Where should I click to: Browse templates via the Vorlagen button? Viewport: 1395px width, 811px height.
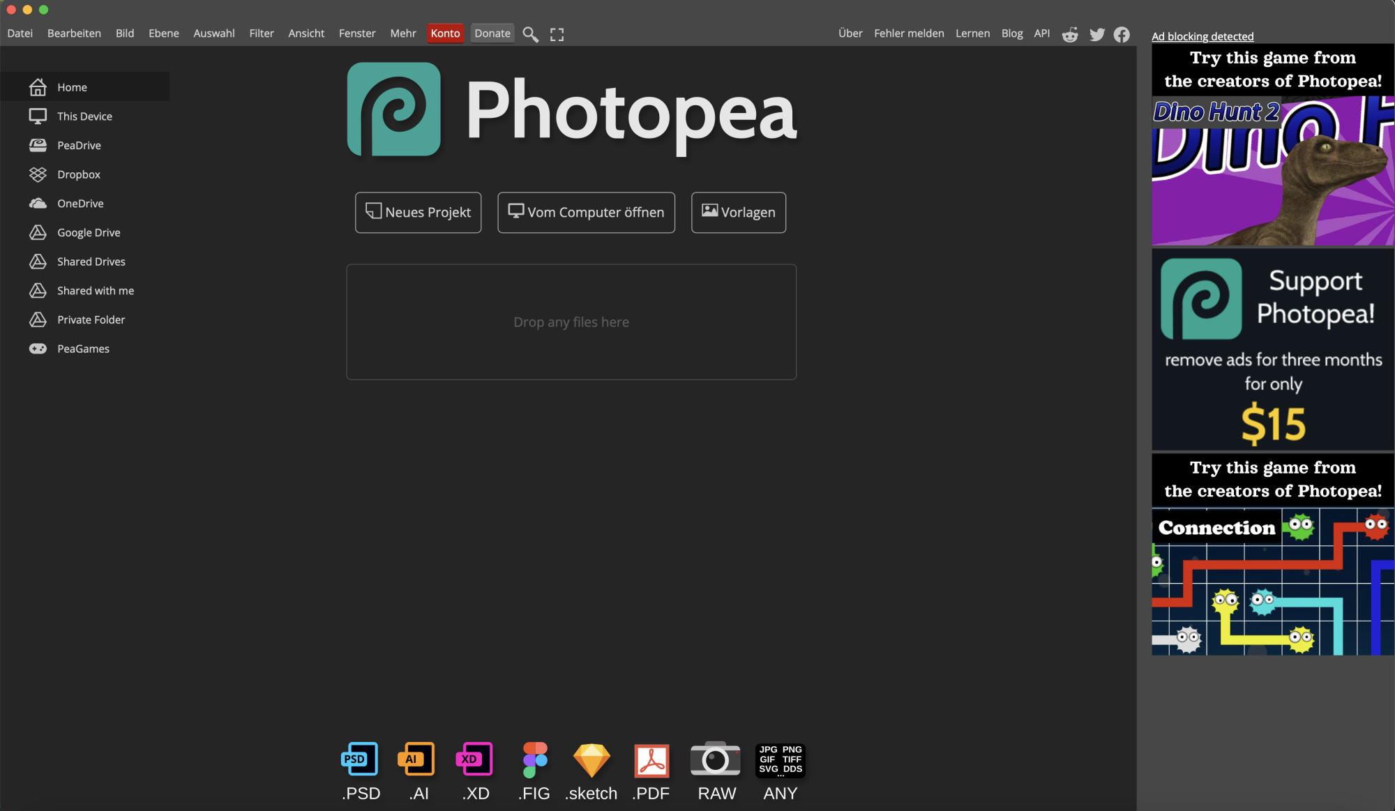[738, 212]
